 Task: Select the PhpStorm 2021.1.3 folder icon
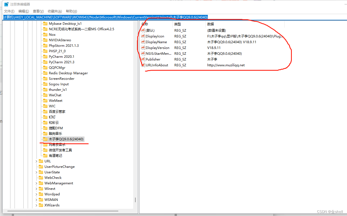tap(45, 46)
